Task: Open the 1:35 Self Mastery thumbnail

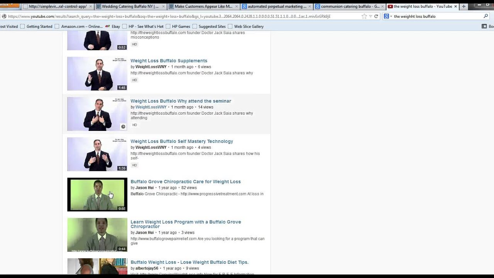Action: 97,154
